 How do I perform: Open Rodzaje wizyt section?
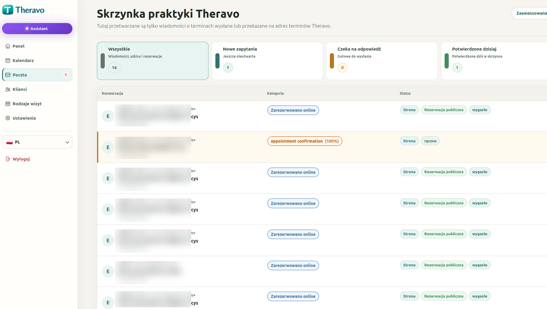click(37, 104)
